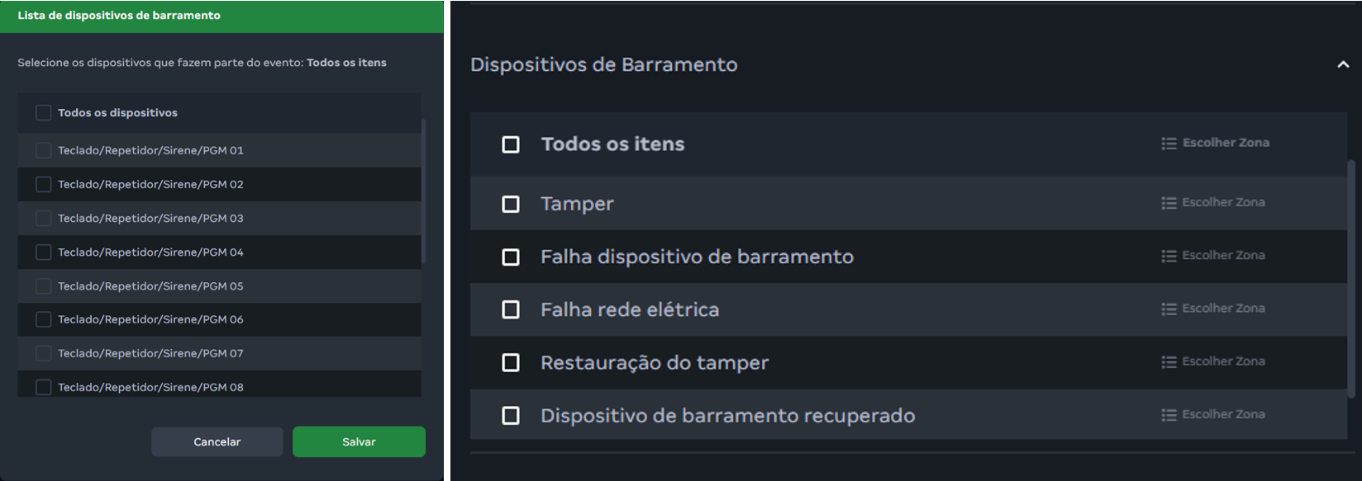Click the device list scrollbar

click(424, 191)
